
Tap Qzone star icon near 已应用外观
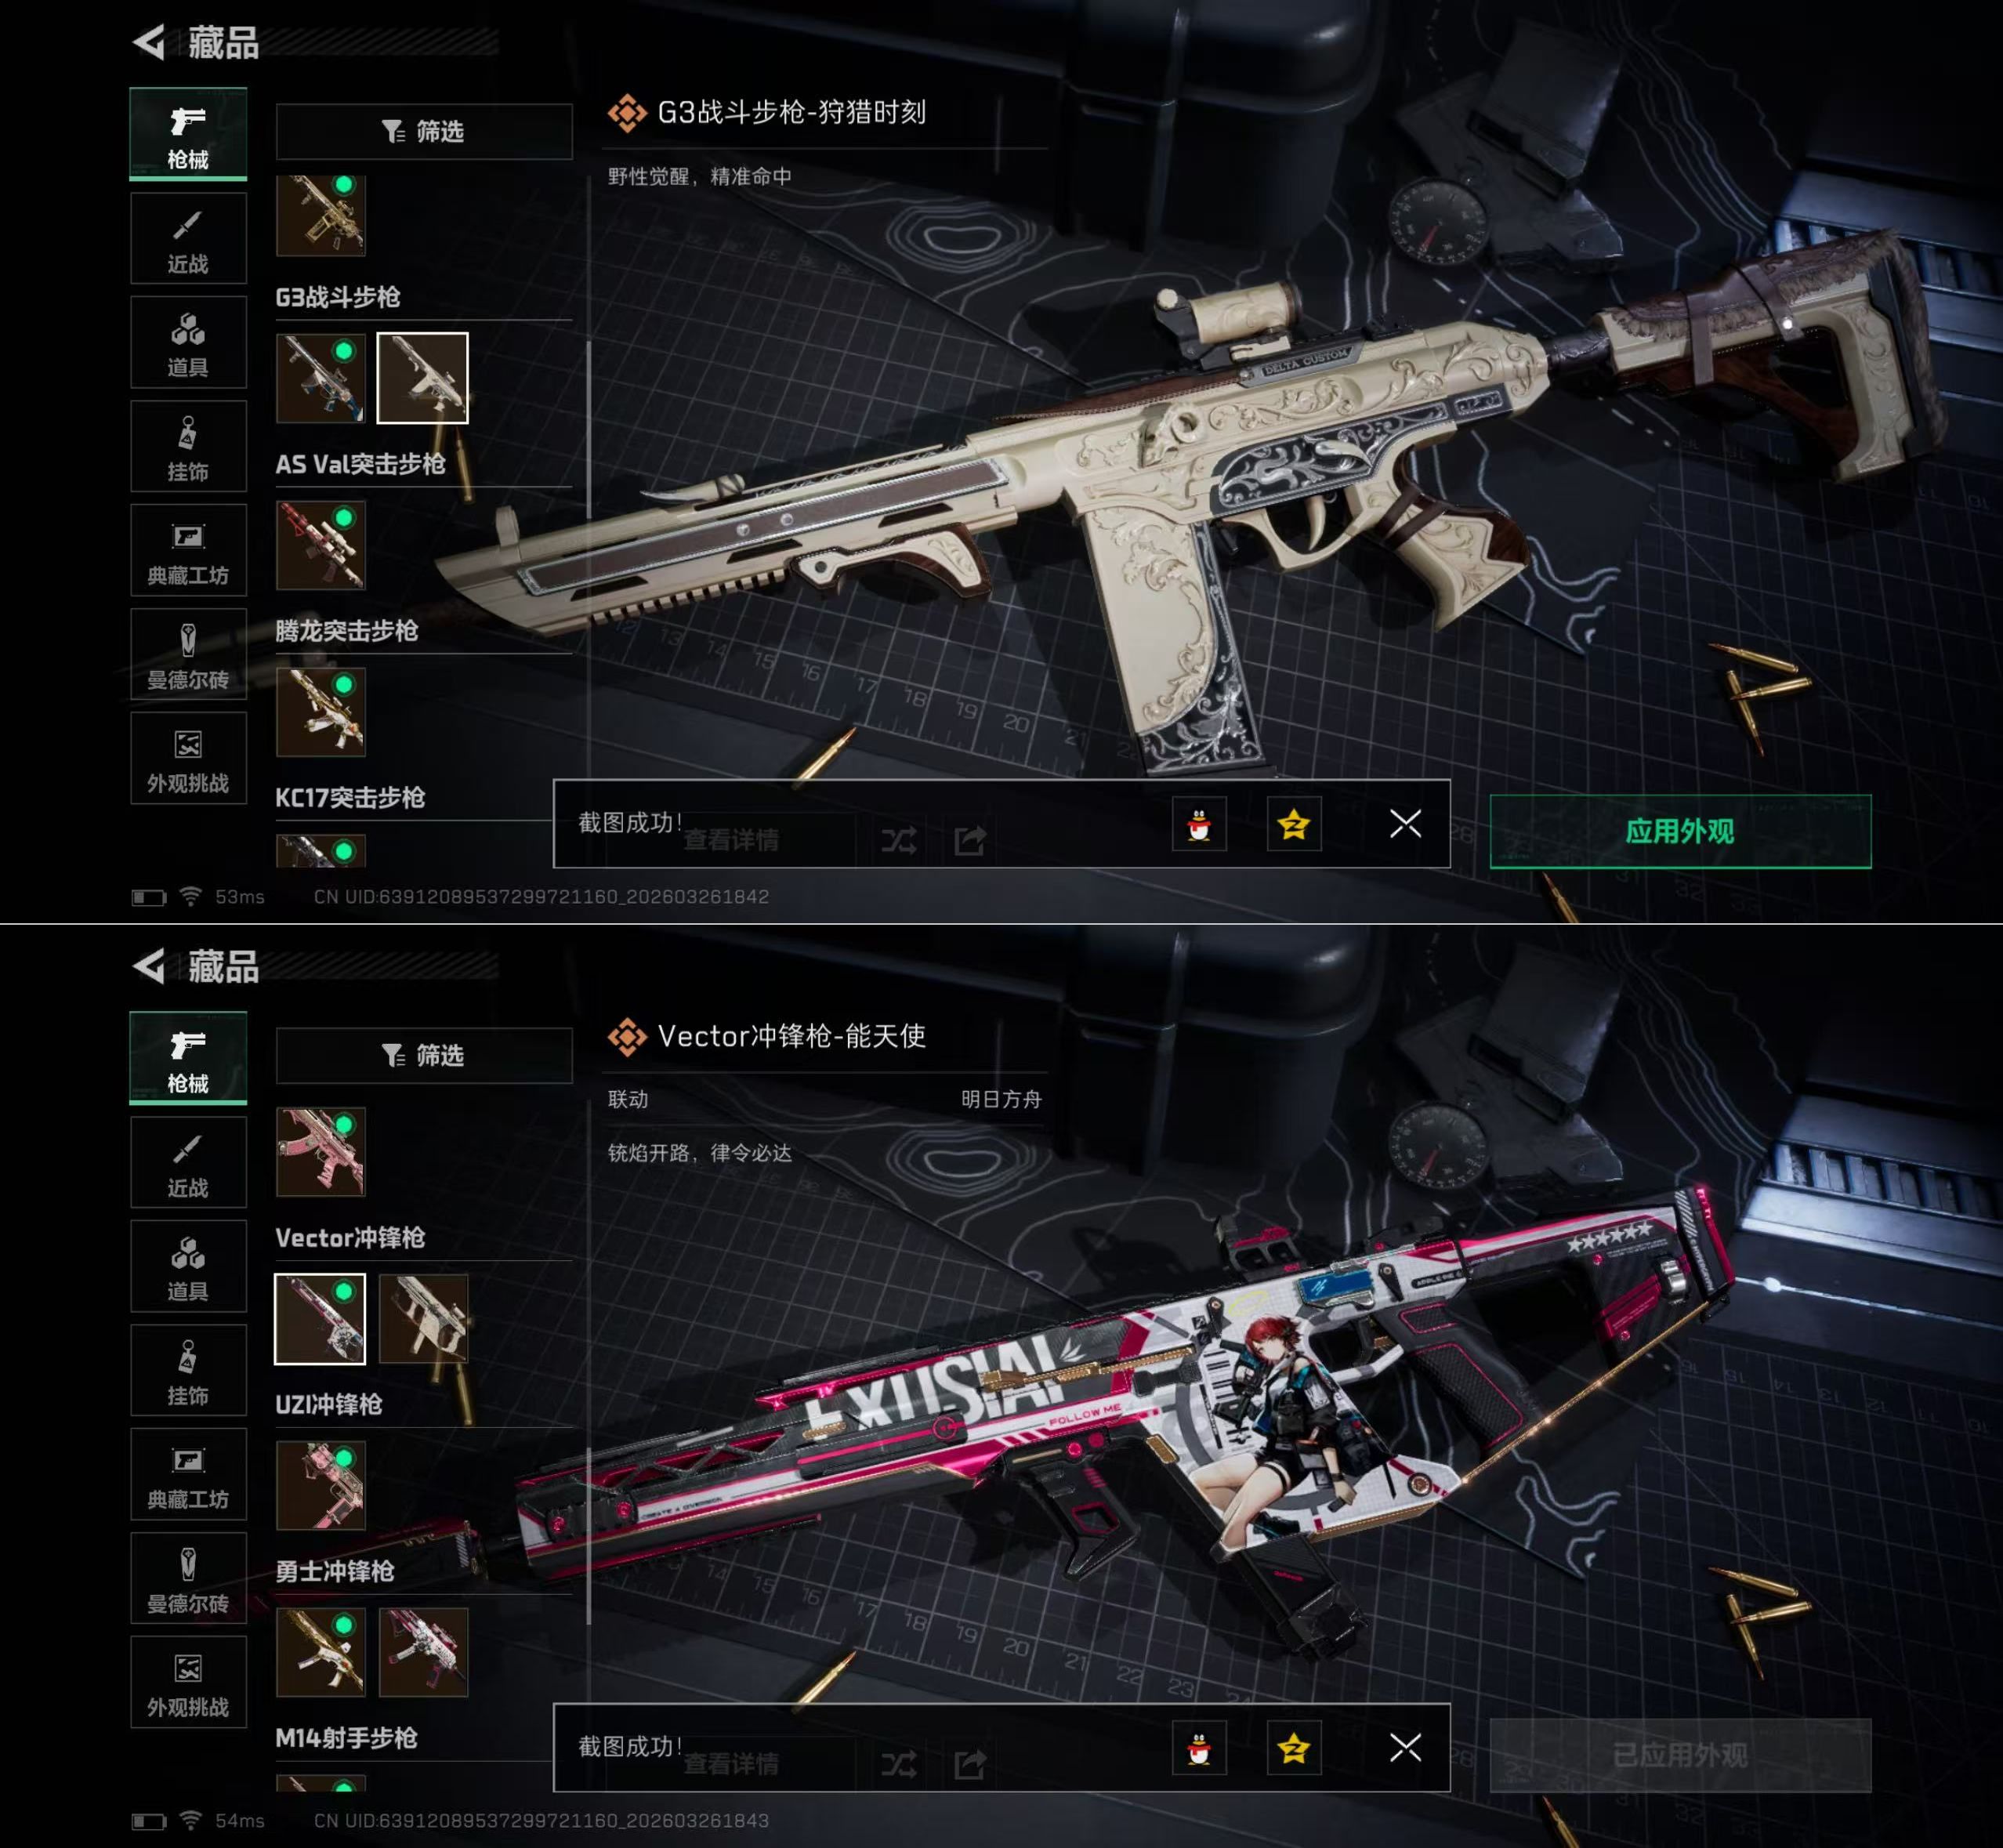click(x=1293, y=1749)
